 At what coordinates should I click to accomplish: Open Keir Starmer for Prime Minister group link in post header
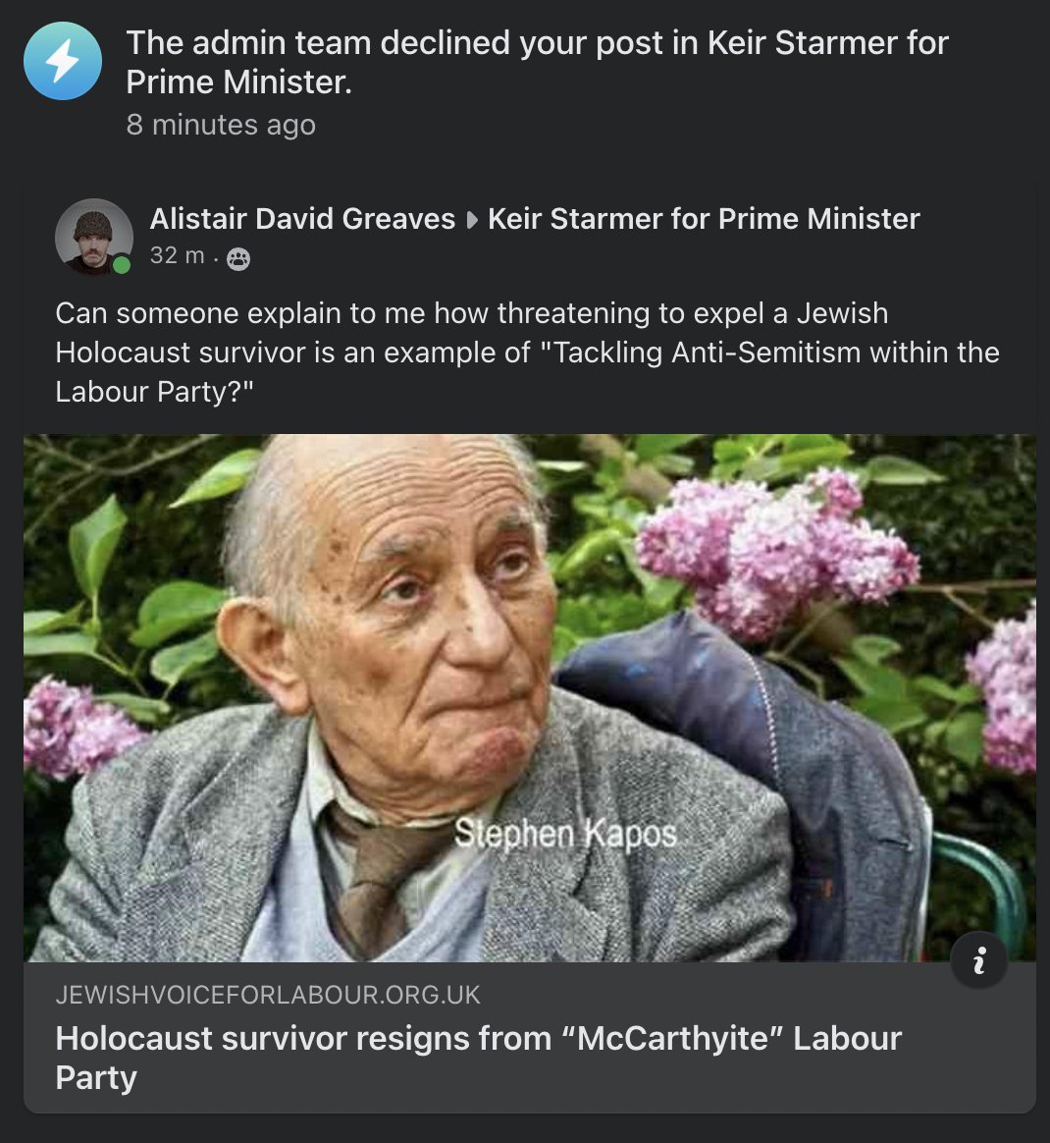(x=704, y=219)
